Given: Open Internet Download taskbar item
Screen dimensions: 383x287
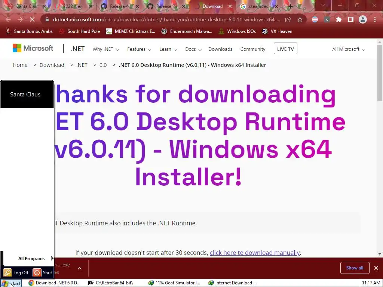Looking at the screenshot, I should [x=232, y=283].
